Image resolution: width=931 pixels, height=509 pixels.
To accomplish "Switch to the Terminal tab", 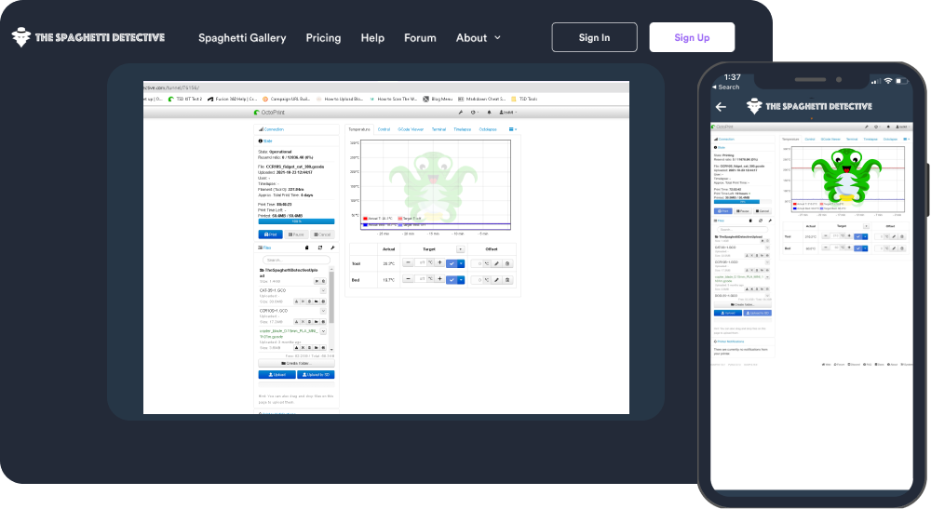I will [x=439, y=129].
